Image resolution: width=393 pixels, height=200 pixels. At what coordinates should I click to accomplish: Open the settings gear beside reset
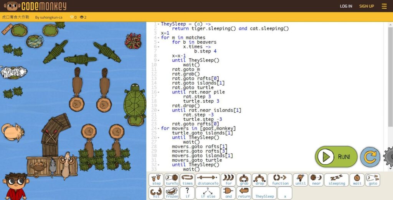pos(388,157)
